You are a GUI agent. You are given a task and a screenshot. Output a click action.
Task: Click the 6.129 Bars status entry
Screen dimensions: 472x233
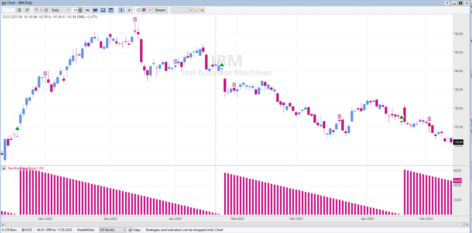[x=9, y=230]
